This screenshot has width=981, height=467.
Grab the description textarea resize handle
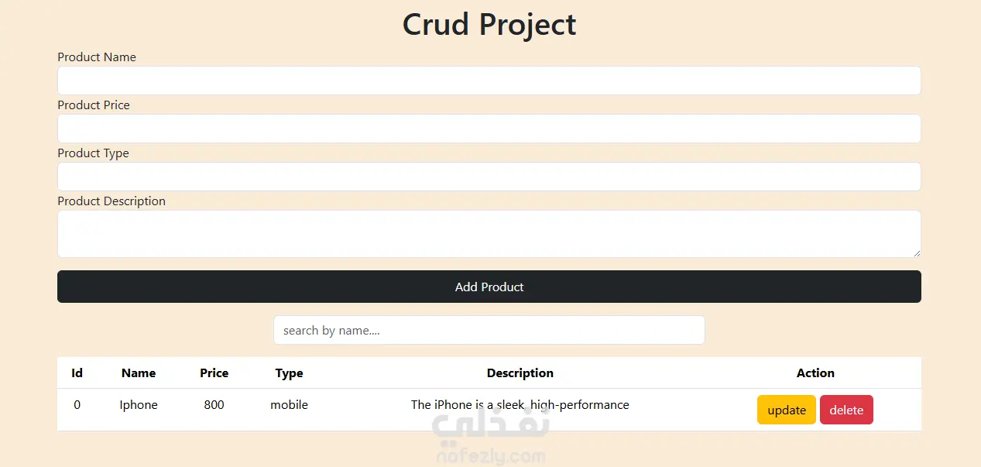coord(917,253)
